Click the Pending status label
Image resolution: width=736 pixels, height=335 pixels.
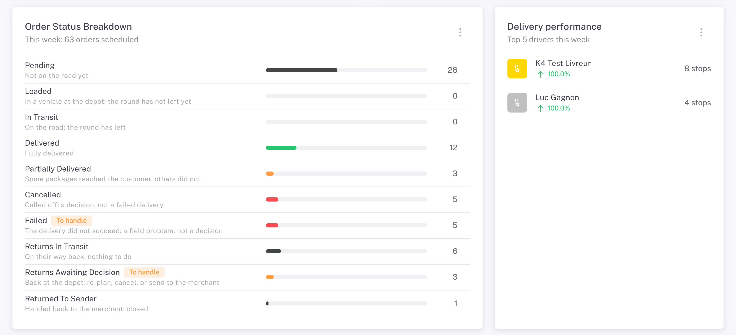40,65
